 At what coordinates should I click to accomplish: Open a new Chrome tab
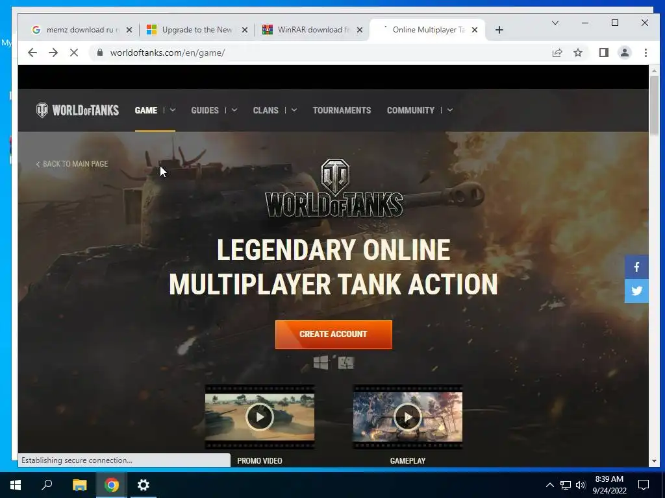[x=499, y=30]
